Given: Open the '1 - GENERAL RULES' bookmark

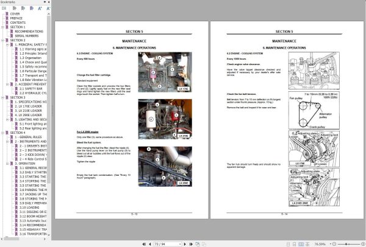Looking at the screenshot, I should pyautogui.click(x=28, y=137).
